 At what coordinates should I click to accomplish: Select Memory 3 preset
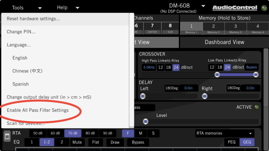pos(235,28)
